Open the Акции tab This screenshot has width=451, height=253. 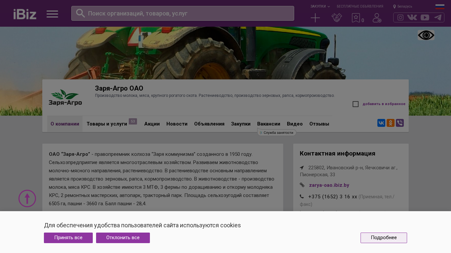(x=152, y=124)
